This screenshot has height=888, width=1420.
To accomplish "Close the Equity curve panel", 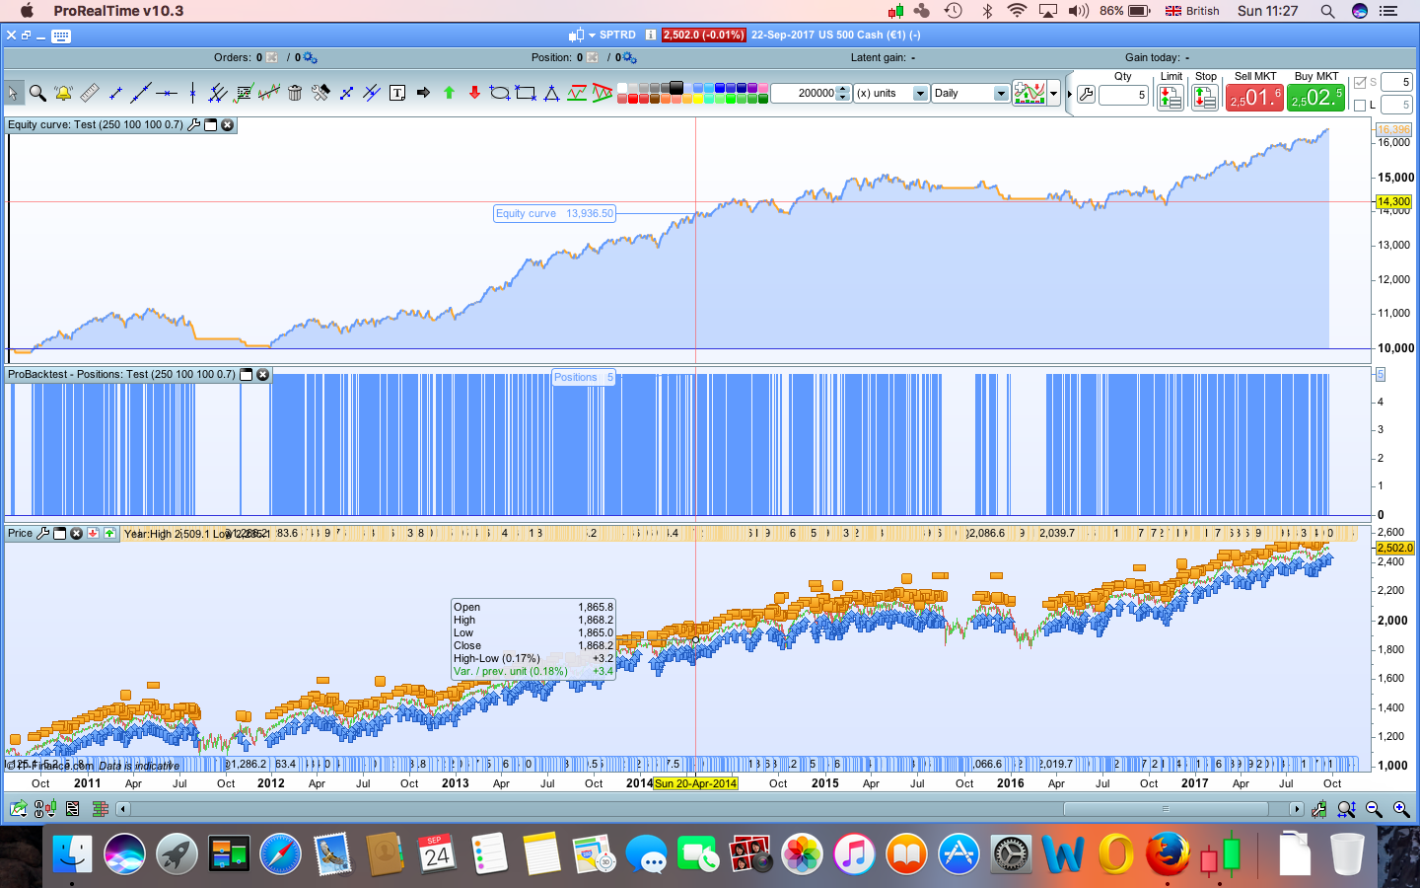I will [228, 125].
